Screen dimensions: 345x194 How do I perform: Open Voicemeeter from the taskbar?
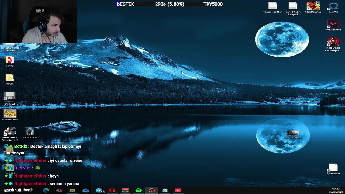125,190
